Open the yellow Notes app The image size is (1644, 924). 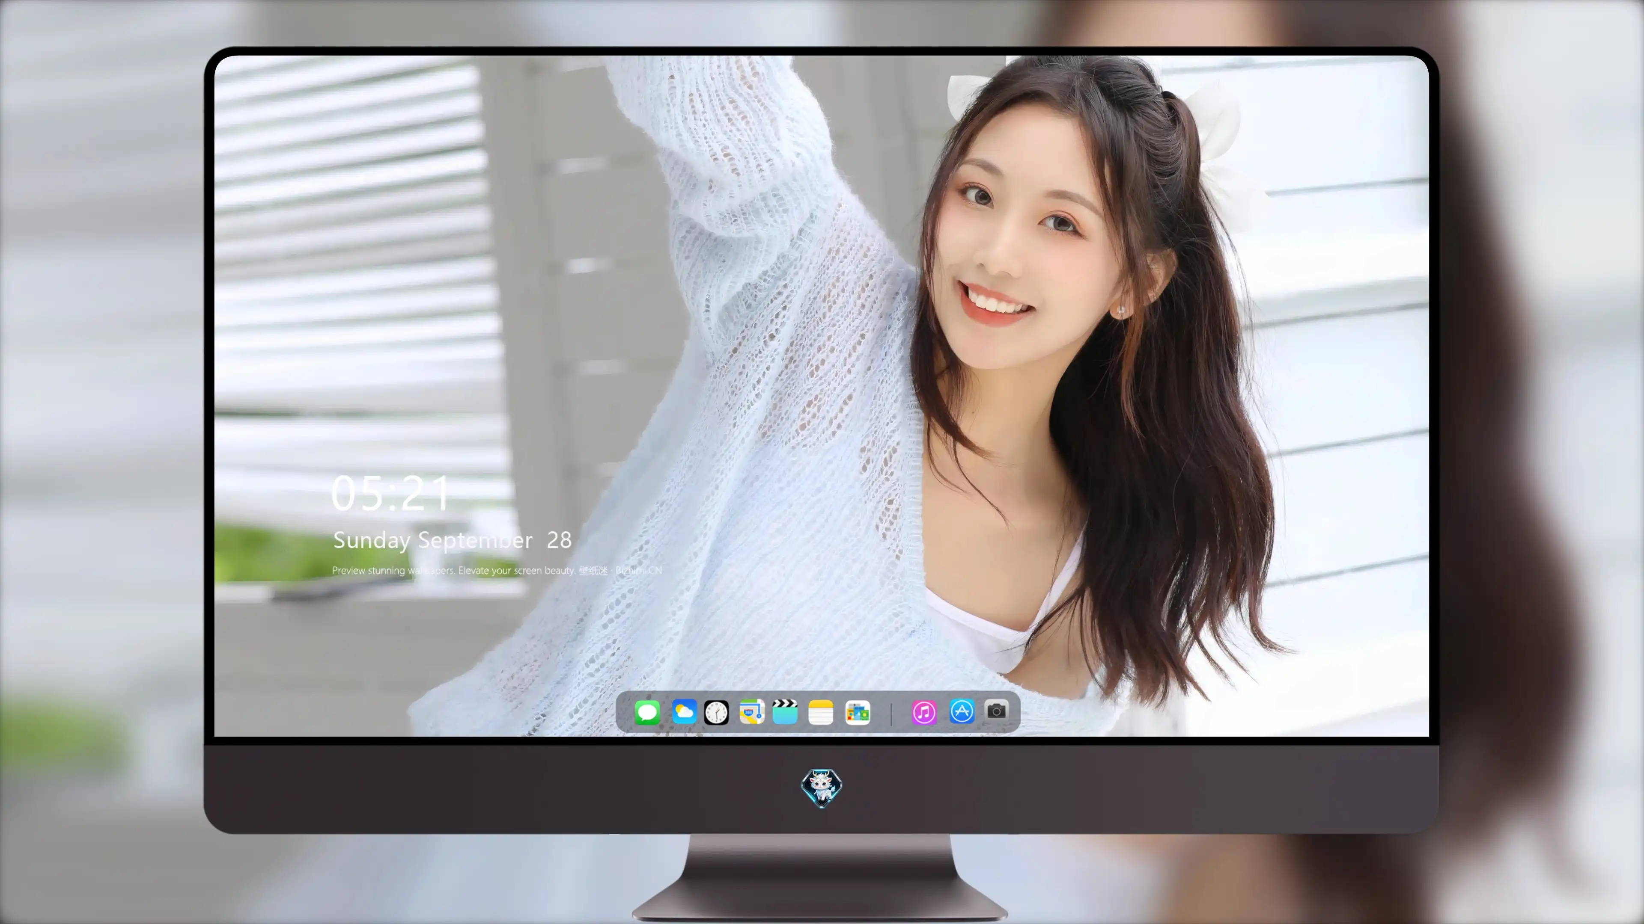(x=821, y=712)
